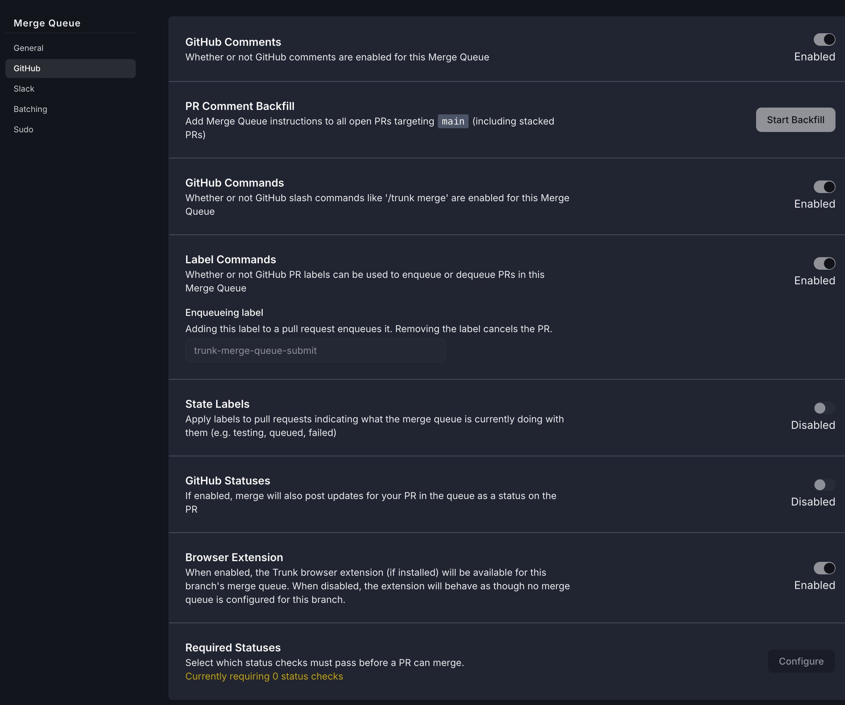Click the Merge Queue sidebar heading
The width and height of the screenshot is (845, 705).
click(47, 23)
